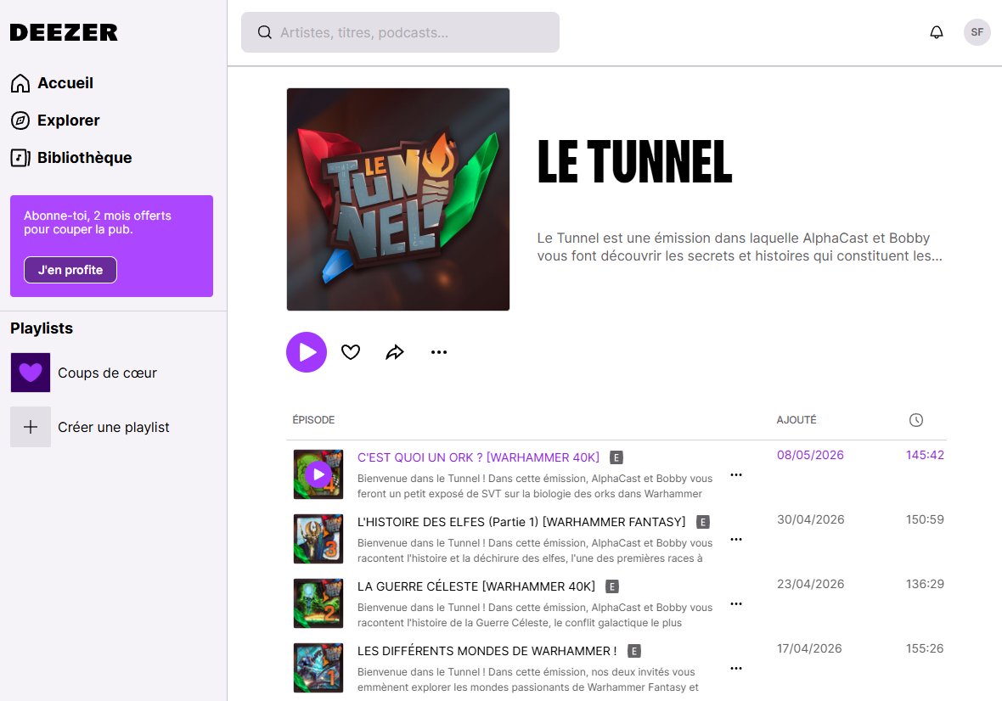
Task: Click L'HISTOIRE DES ELFES episode thumbnail
Action: point(318,539)
